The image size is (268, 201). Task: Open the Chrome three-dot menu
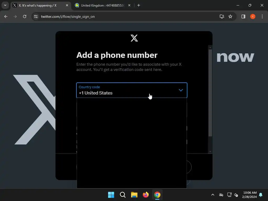coord(262,16)
